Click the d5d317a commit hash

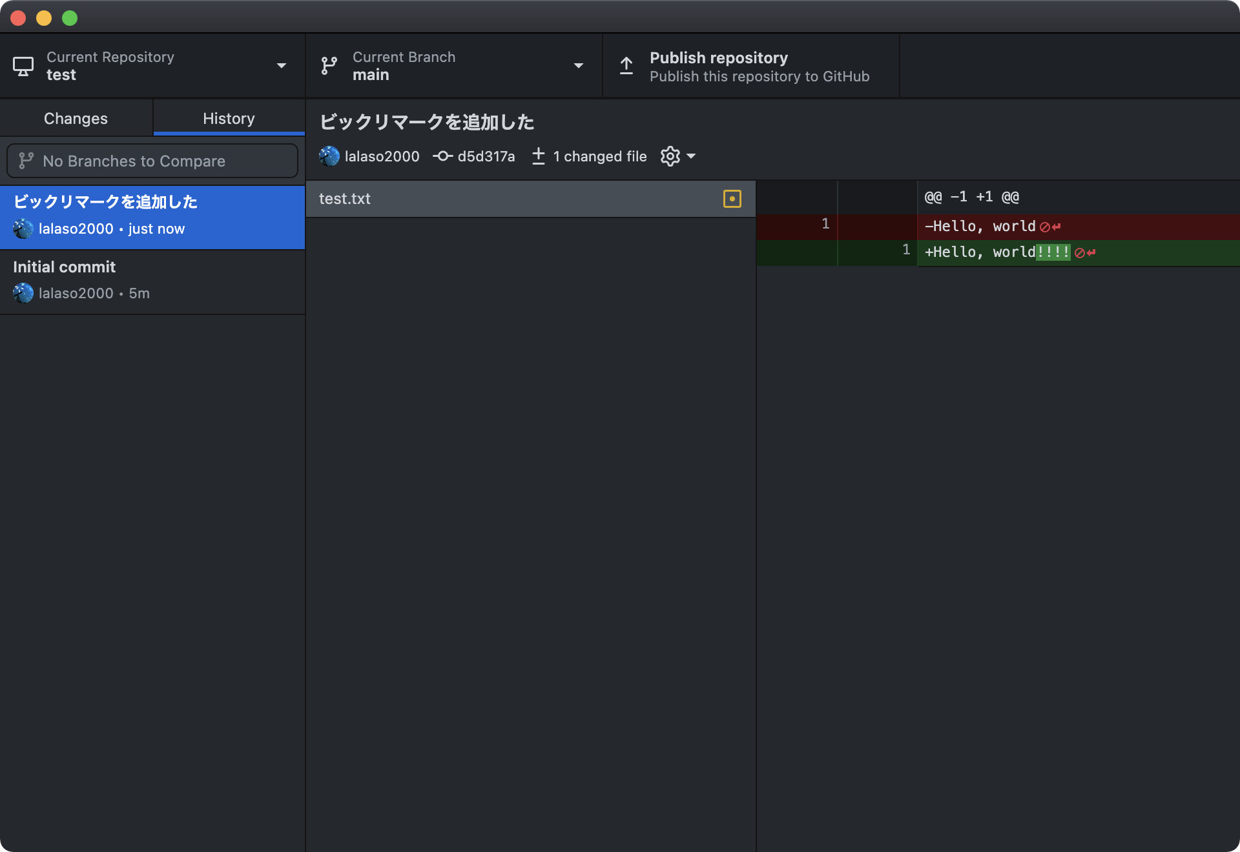(x=486, y=156)
